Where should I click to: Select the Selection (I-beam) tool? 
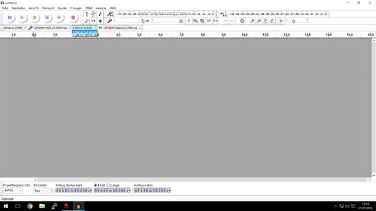tap(86, 14)
